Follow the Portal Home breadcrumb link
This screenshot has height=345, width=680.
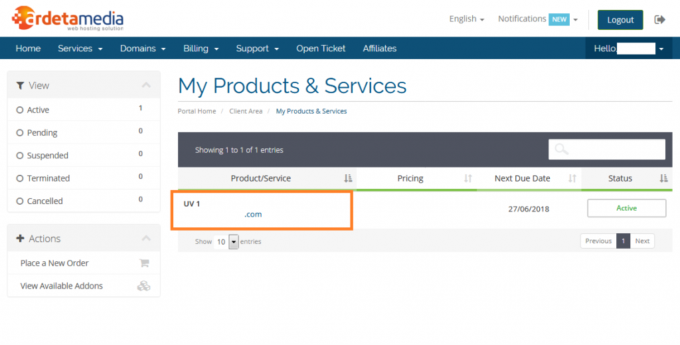(x=197, y=111)
